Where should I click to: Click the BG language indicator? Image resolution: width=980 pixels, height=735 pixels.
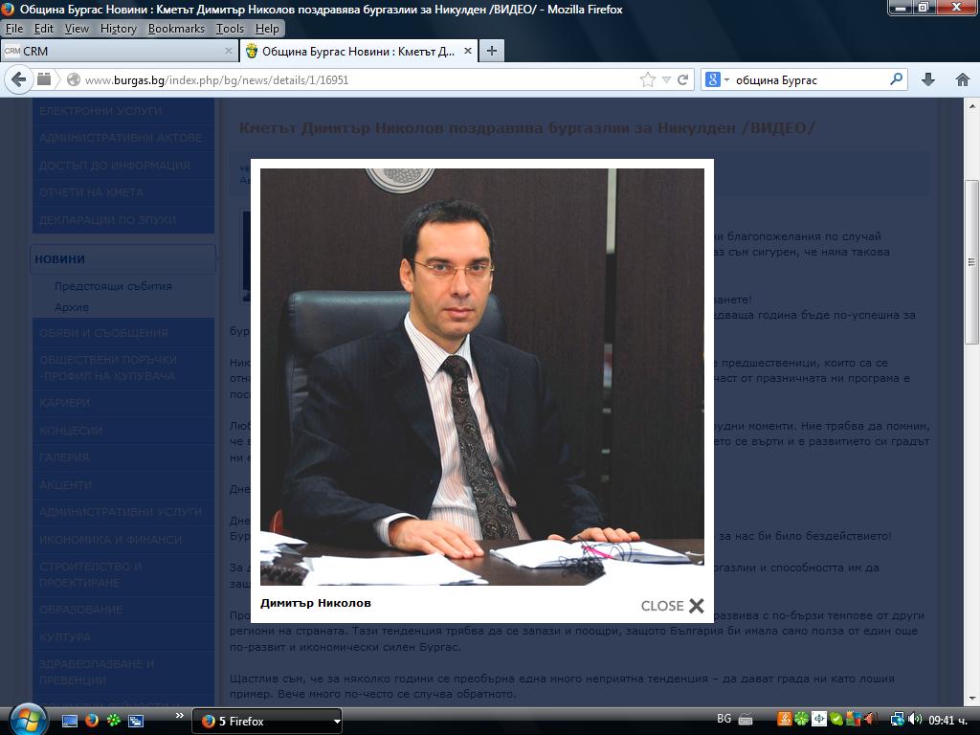click(x=724, y=719)
